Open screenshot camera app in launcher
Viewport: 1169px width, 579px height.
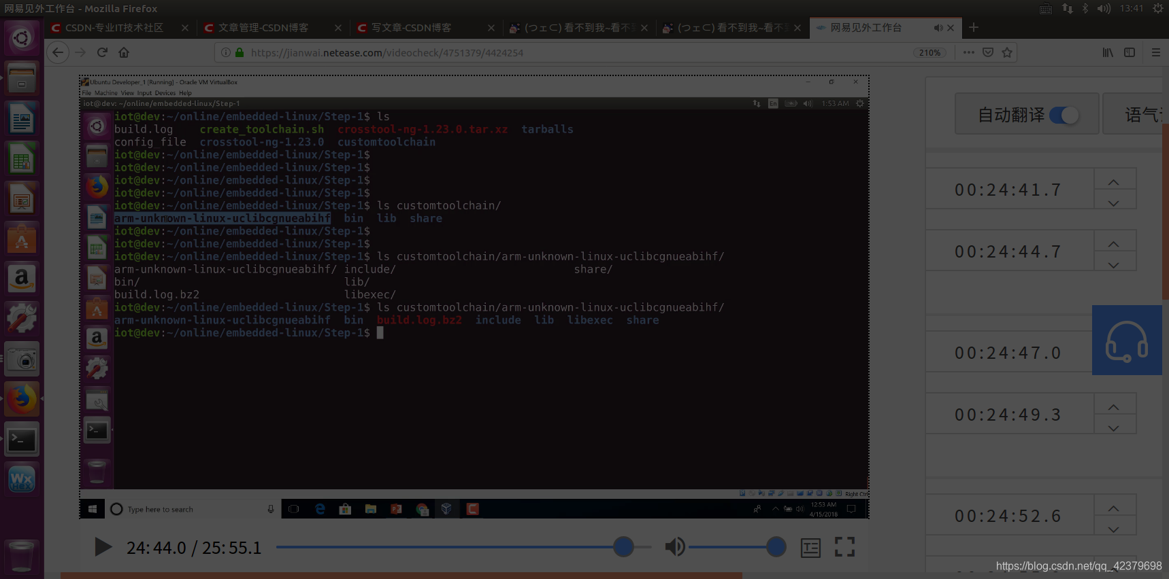(22, 359)
